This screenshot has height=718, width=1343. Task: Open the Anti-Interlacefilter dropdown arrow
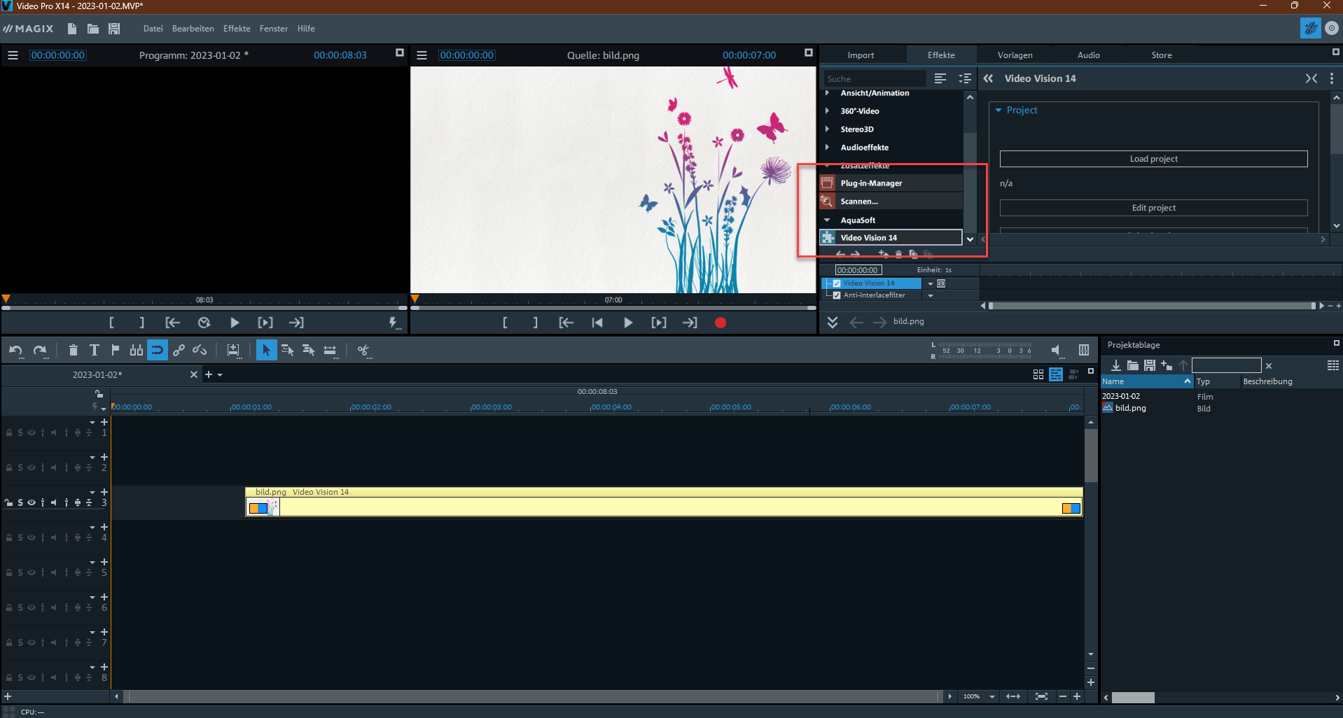coord(931,295)
